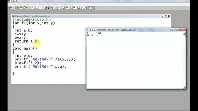198x111 pixels.
Task: Click the magnifier search icon in toolbar
Action: point(63,8)
